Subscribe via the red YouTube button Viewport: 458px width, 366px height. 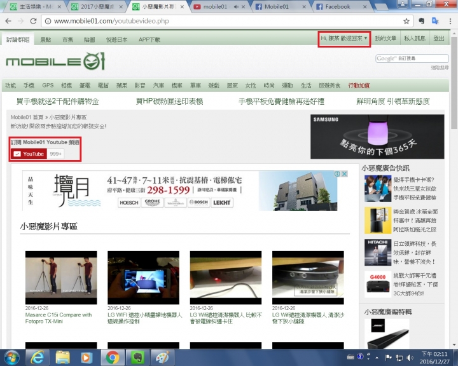tap(29, 154)
